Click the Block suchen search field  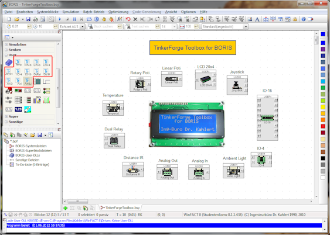tap(105, 27)
